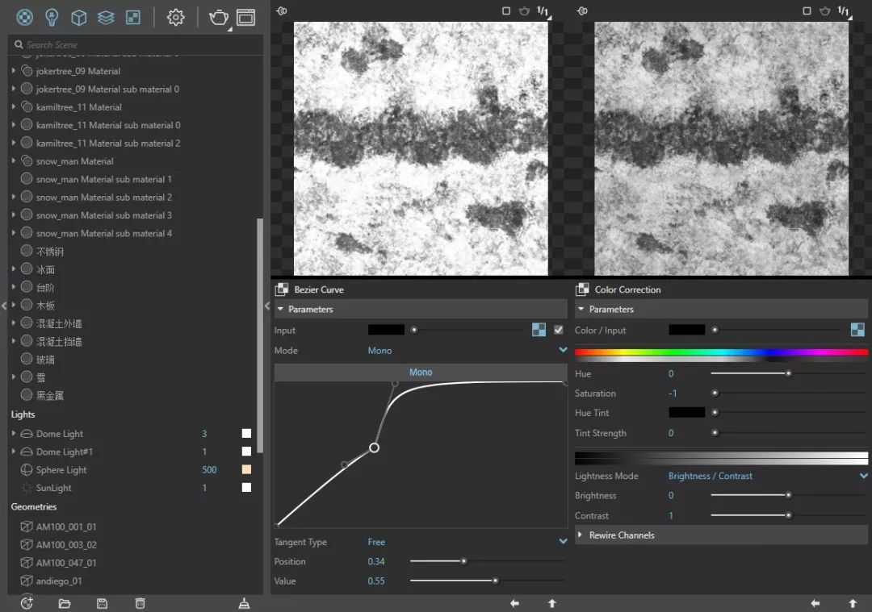The height and width of the screenshot is (612, 872).
Task: Open the Render Elements layers icon
Action: pos(106,17)
